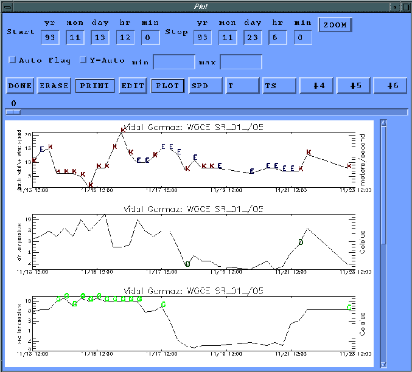Click the scroll down arrow of plot area

point(383,365)
